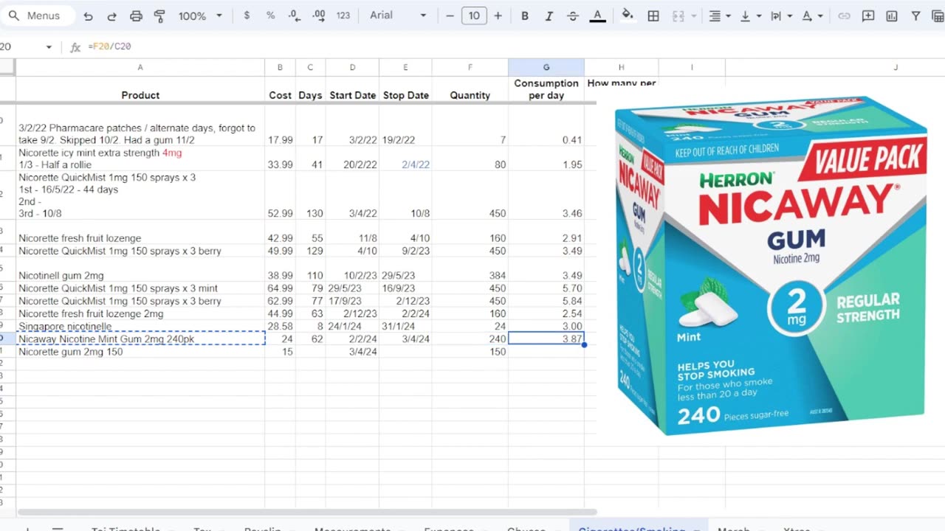Image resolution: width=945 pixels, height=531 pixels.
Task: Select Nicorette fresh fruit lozenge 2mg cell
Action: [140, 313]
